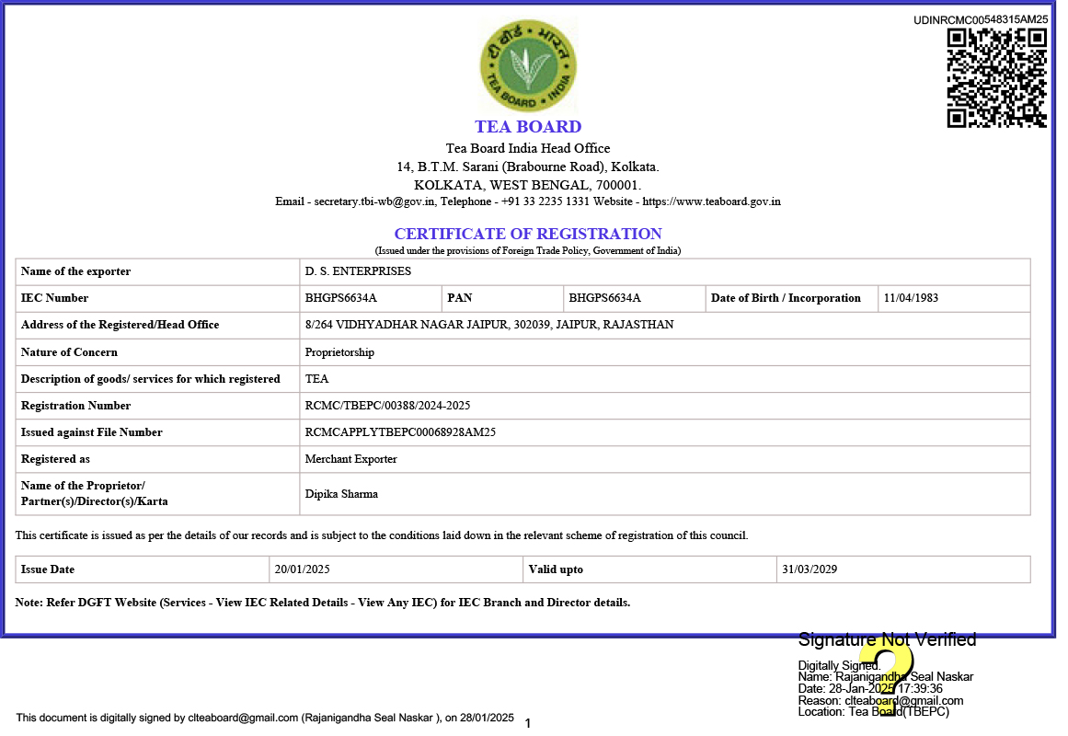This screenshot has height=736, width=1068.
Task: Select the 'Reason: clteaboard@gmail.com' line
Action: tap(880, 700)
